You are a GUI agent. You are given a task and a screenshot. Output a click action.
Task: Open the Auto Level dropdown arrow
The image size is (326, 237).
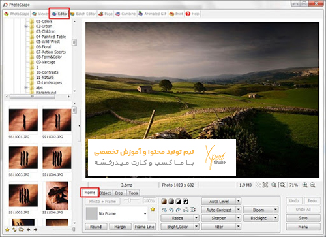[239, 201]
